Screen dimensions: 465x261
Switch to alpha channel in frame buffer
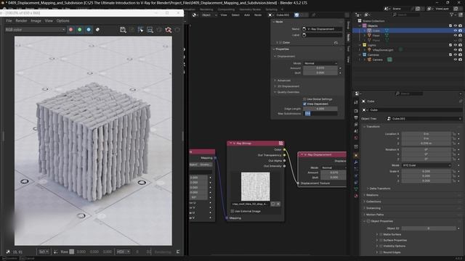97,30
